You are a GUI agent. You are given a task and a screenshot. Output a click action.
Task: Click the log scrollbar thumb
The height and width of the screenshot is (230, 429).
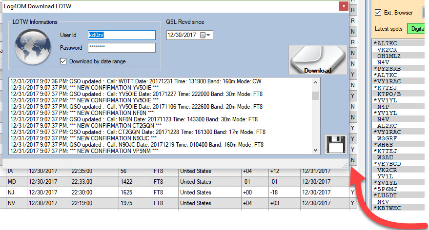(x=315, y=96)
